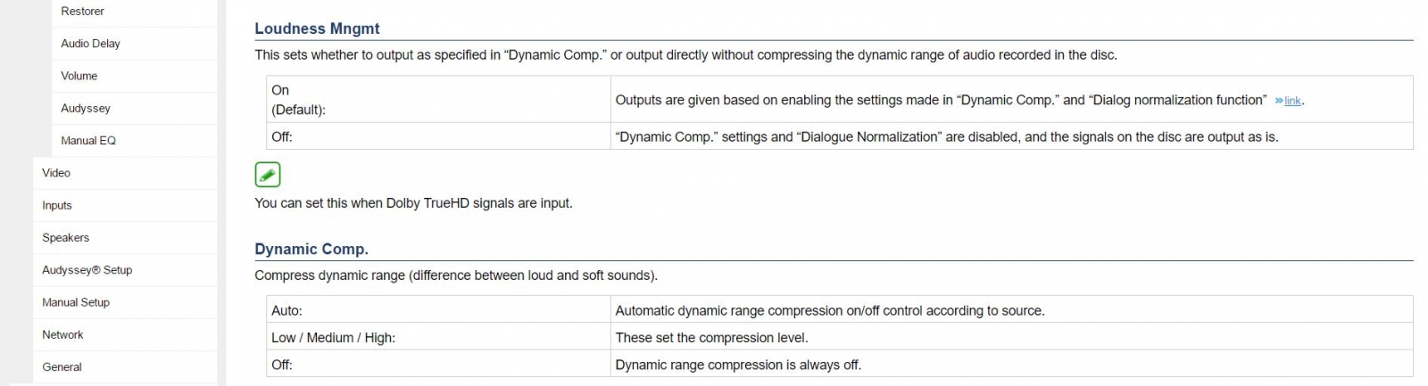Select Audio Delay in the sidebar
The width and height of the screenshot is (1428, 386).
[x=90, y=44]
